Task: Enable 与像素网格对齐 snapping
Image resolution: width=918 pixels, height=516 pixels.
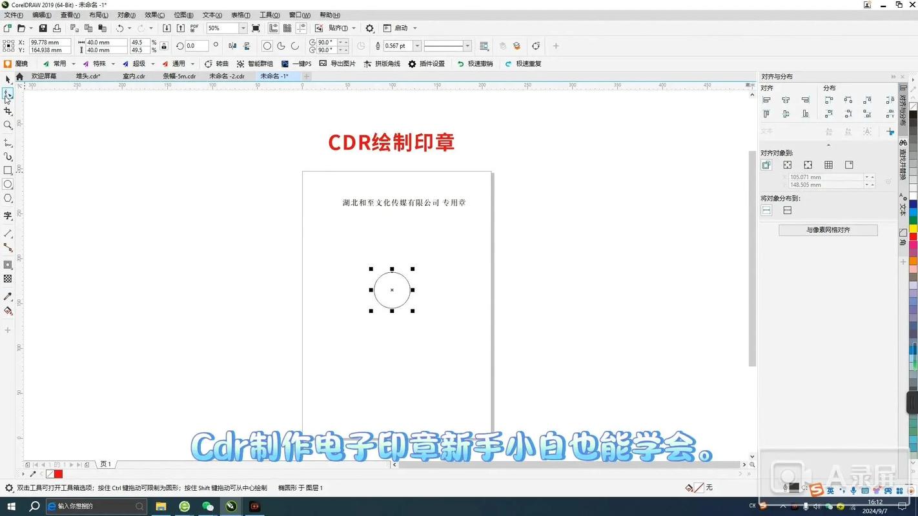Action: tap(828, 230)
